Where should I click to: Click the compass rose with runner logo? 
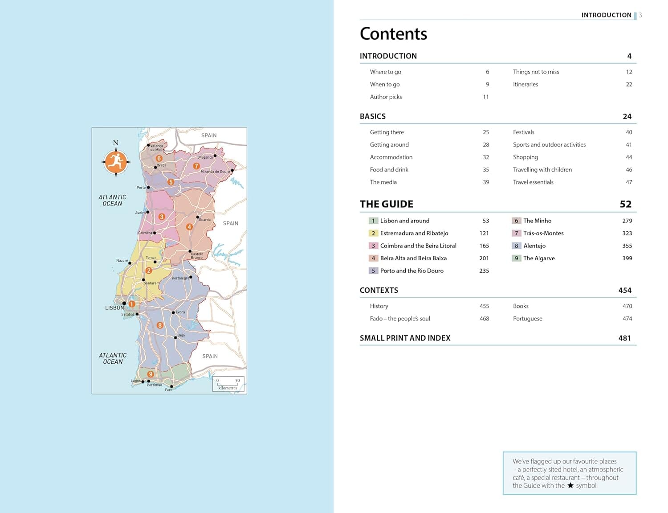coord(116,162)
